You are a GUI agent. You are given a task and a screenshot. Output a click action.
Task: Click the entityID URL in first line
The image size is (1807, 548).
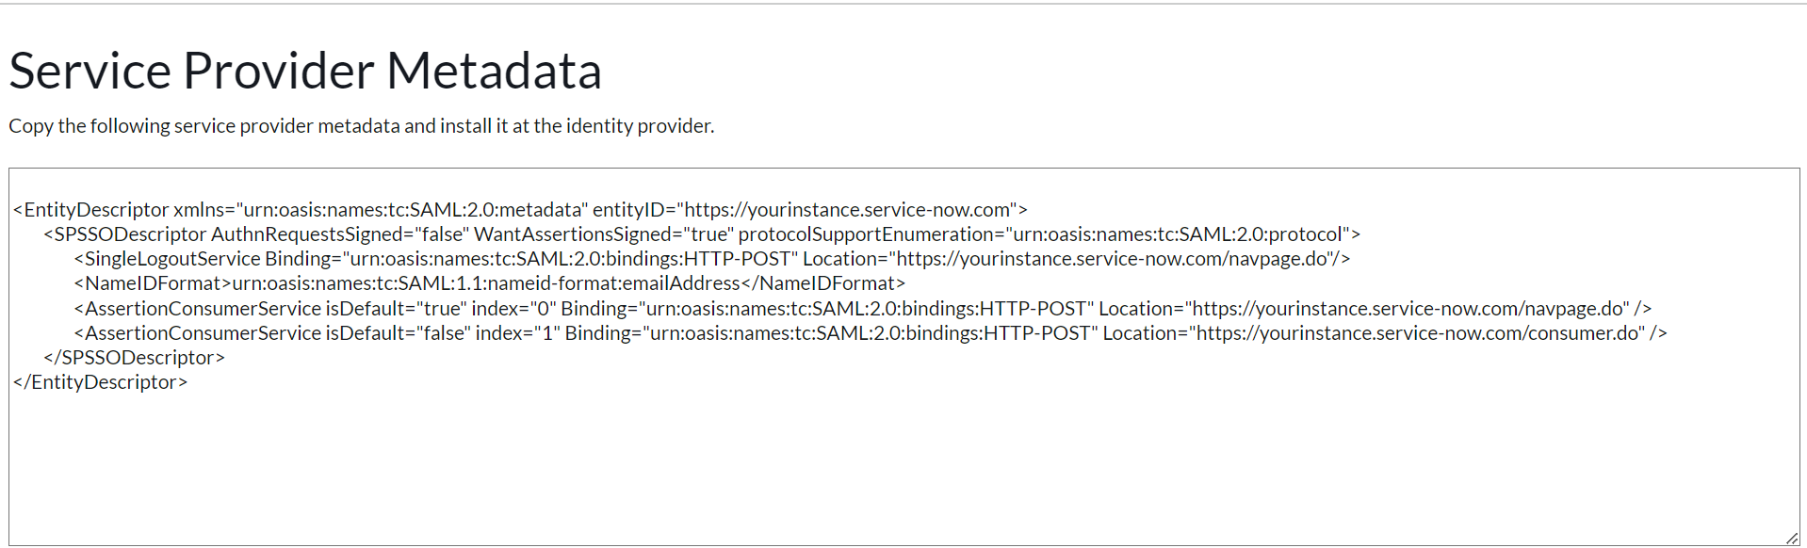[848, 210]
